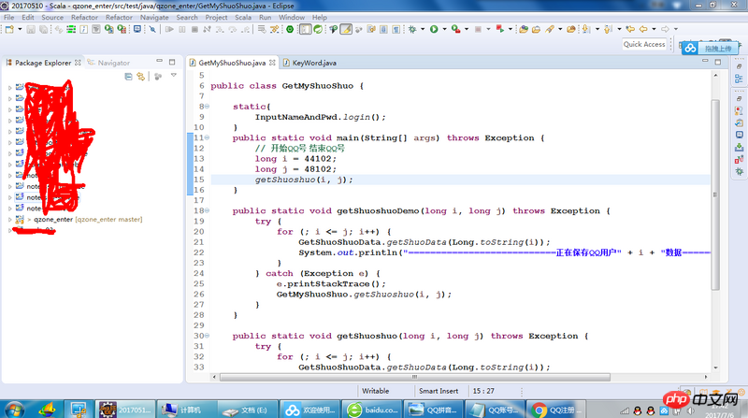Screen dimensions: 748x418
Task: Expand the qzone_enter project node
Action: point(9,220)
